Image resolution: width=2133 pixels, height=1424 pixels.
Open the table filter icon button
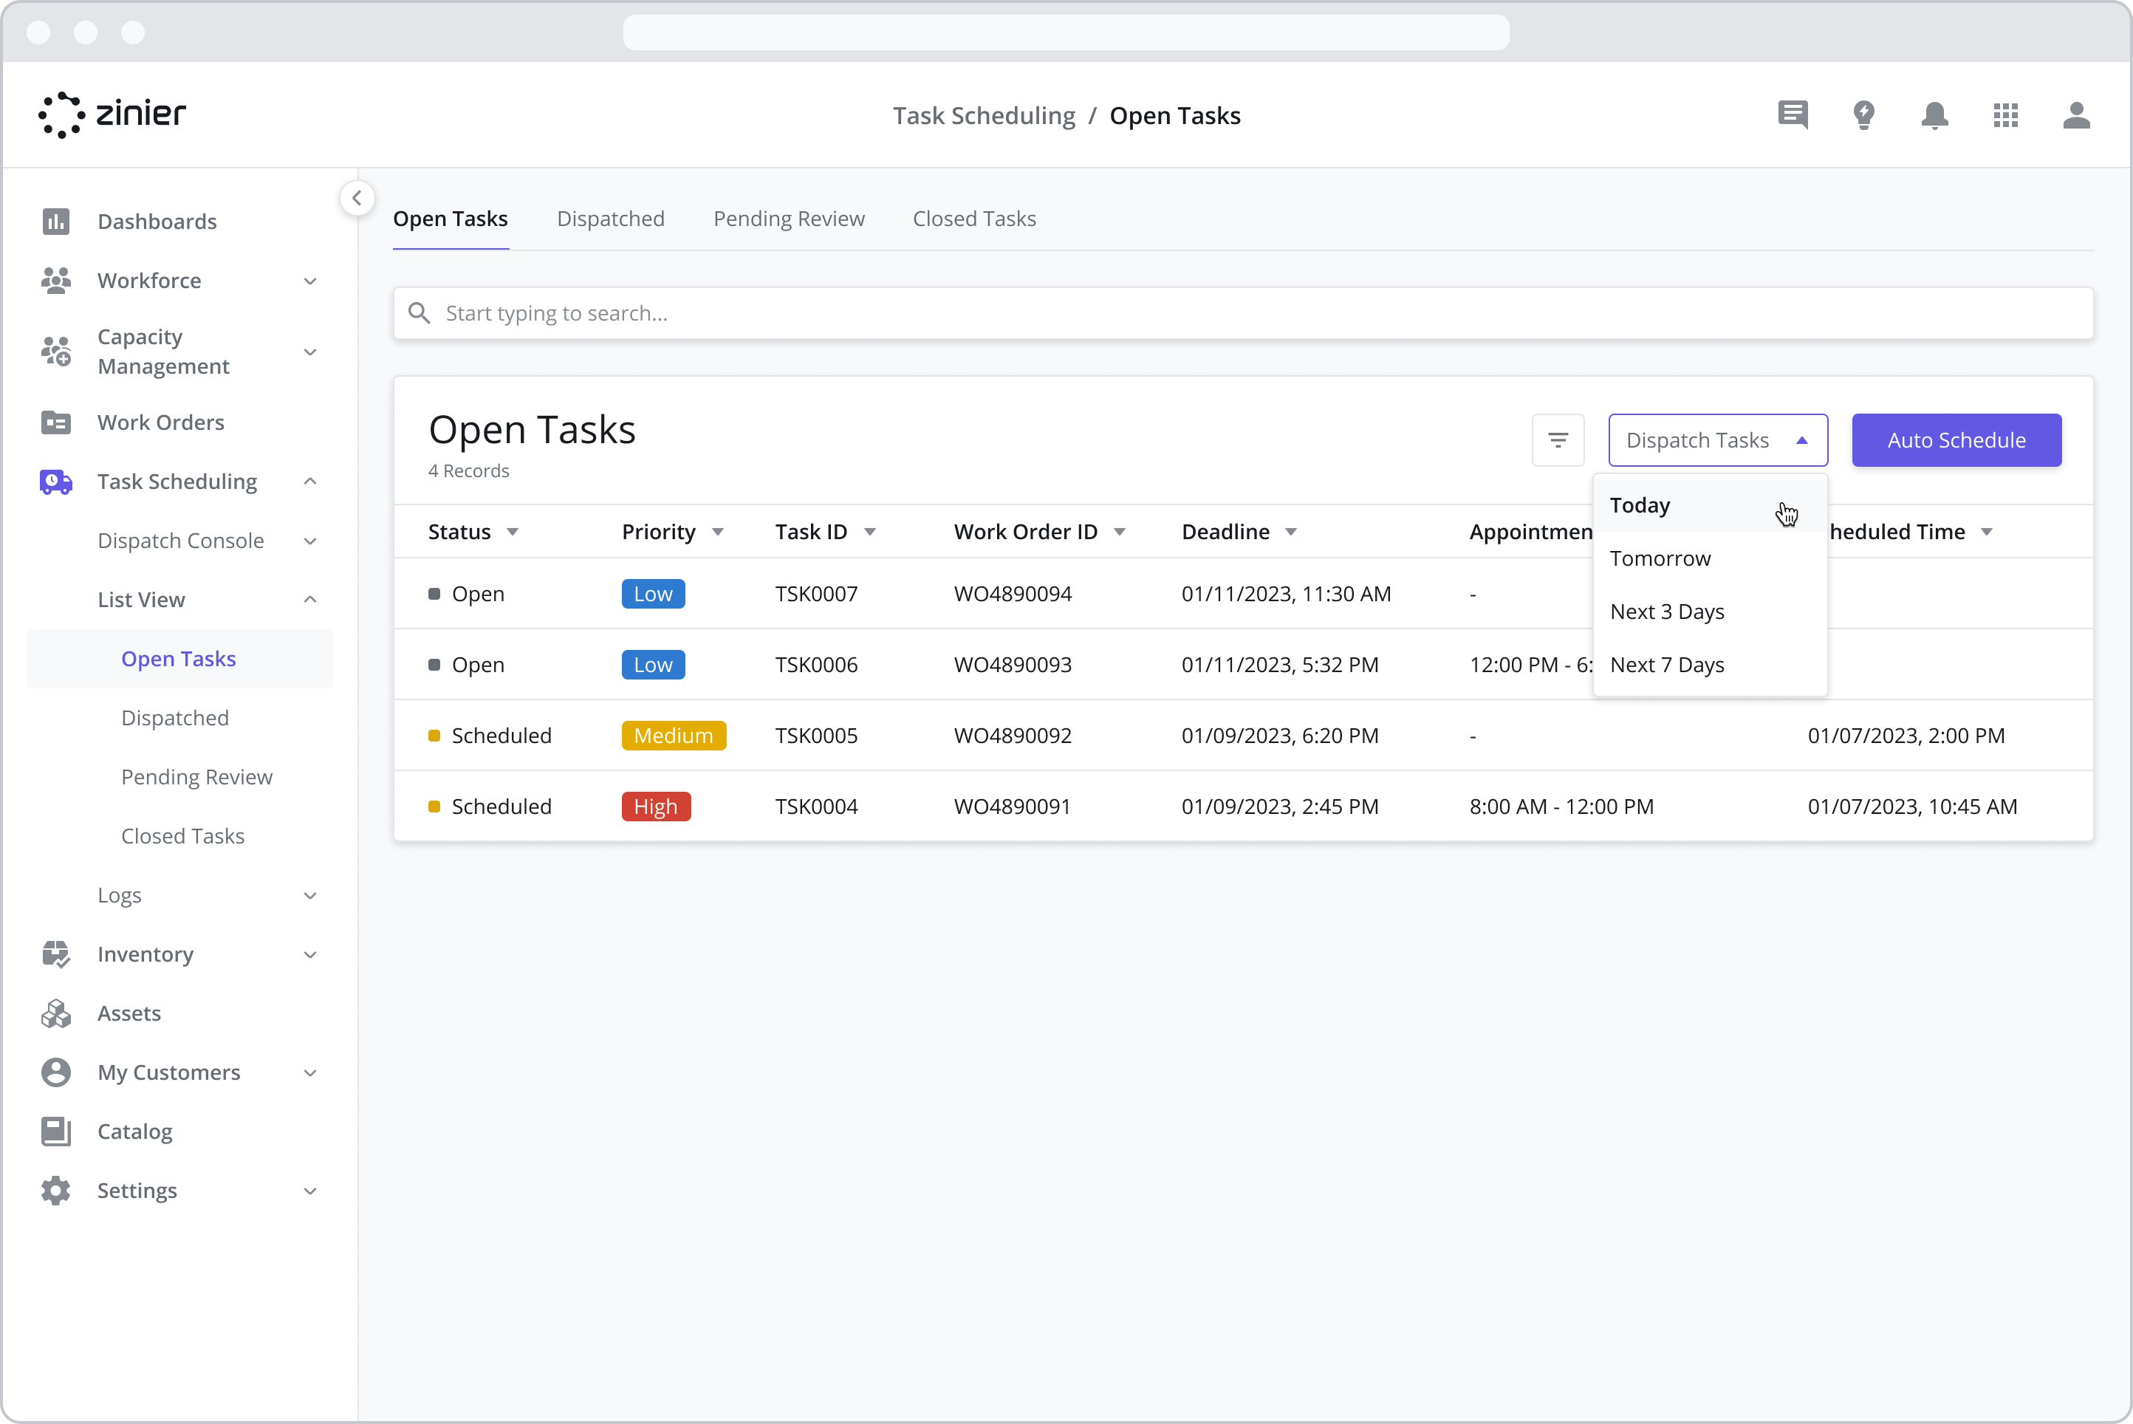(1558, 440)
